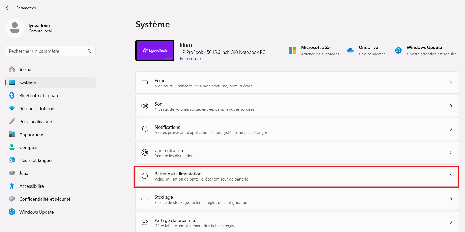Click Se connecter under OneDrive

click(373, 54)
